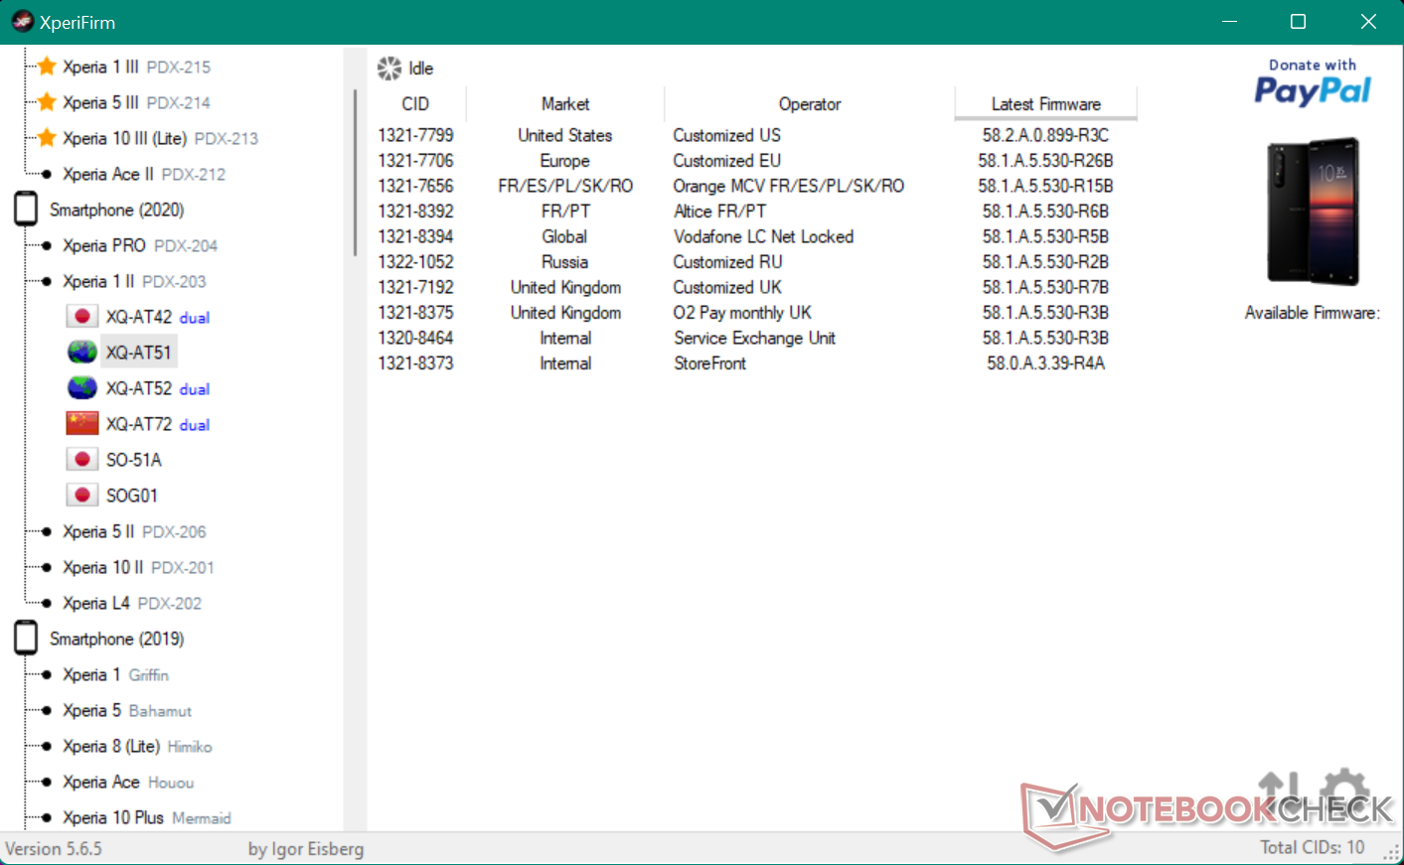Click the star icon beside Xperia 1 III

pos(46,67)
